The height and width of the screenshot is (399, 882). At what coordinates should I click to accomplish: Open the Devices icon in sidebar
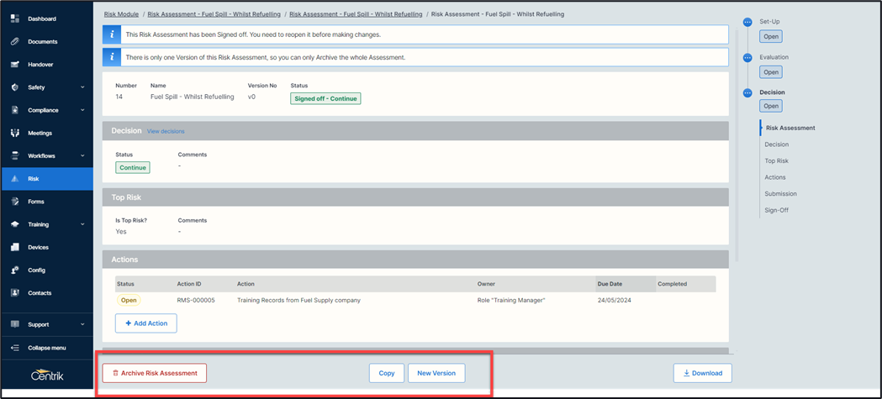coord(14,247)
